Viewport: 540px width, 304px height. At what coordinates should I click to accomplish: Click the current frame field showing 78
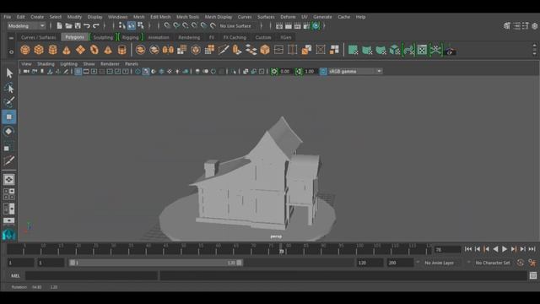coord(447,249)
